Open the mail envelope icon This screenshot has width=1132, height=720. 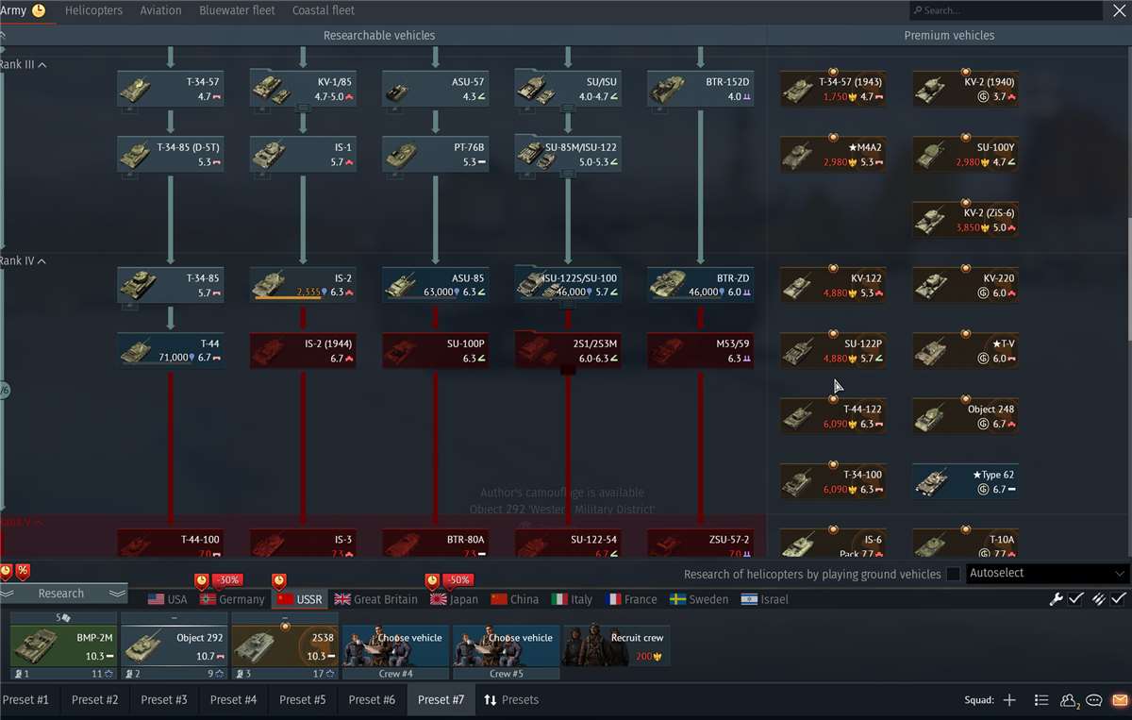click(x=1119, y=700)
